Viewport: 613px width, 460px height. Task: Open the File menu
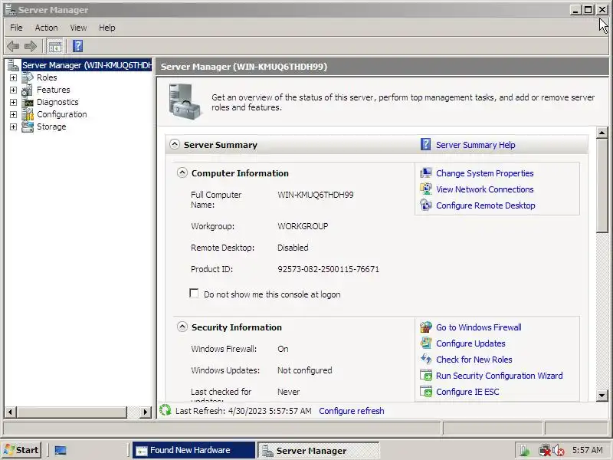16,28
